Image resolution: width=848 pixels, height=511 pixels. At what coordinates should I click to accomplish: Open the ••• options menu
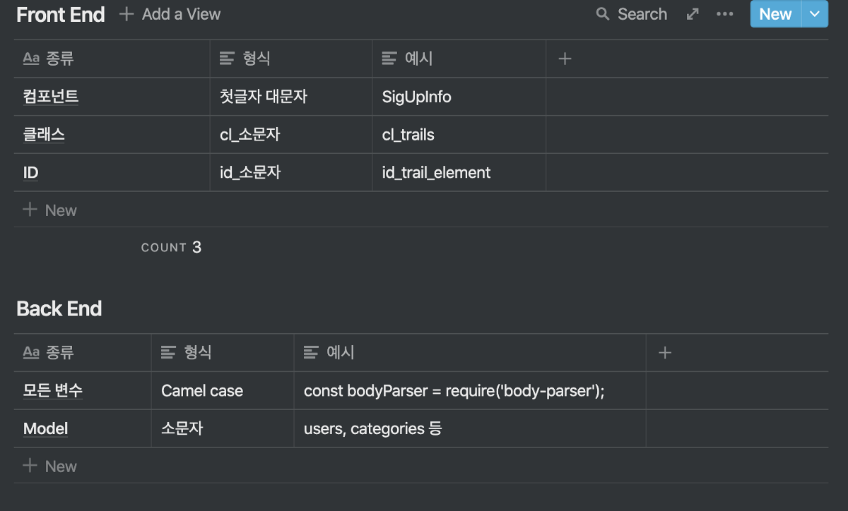tap(725, 14)
